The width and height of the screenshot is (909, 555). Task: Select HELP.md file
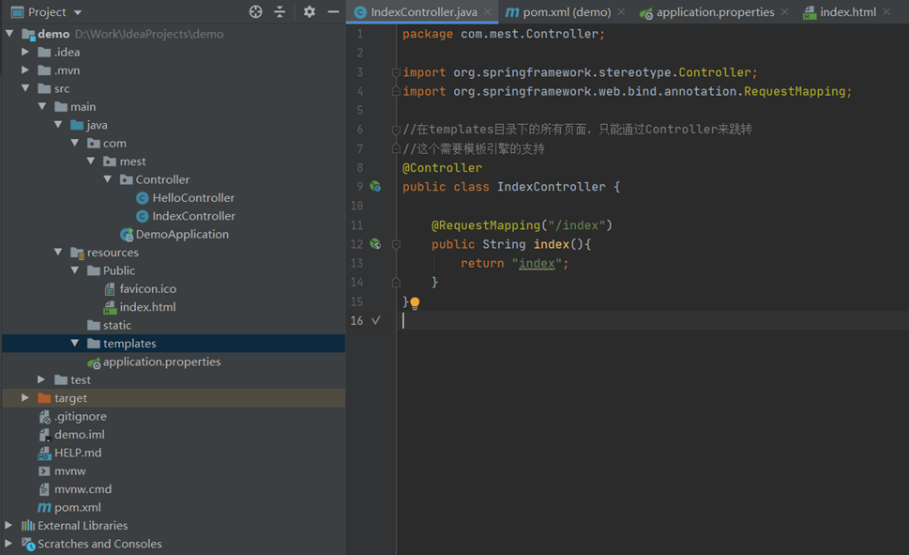pyautogui.click(x=77, y=453)
